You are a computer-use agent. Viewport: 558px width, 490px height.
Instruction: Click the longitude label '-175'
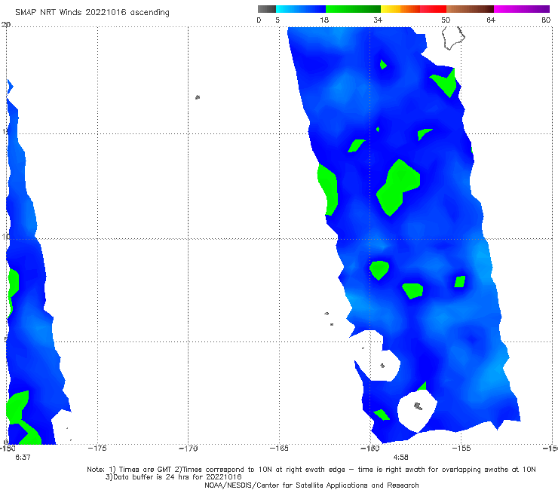(x=97, y=449)
